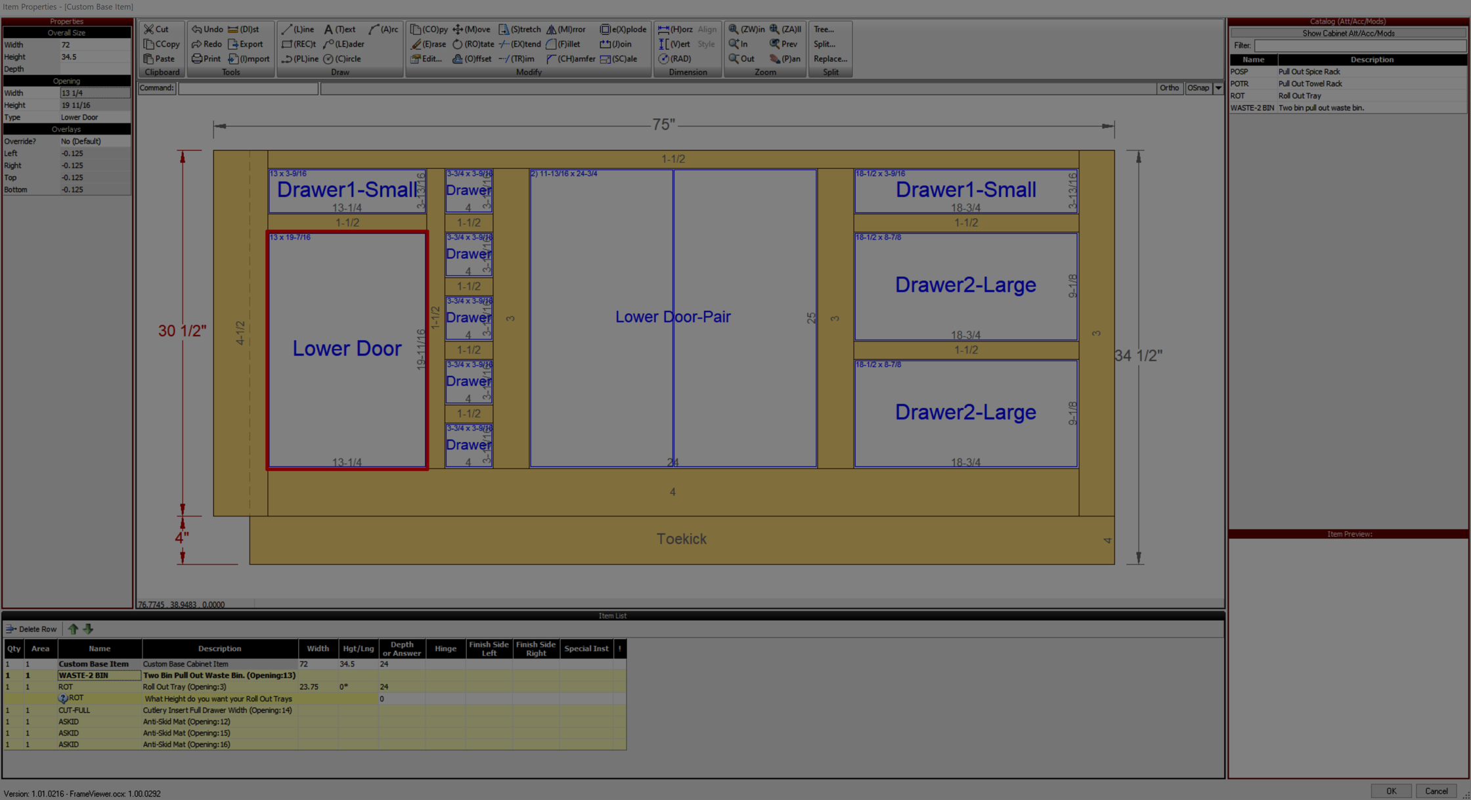The width and height of the screenshot is (1471, 800).
Task: Undo the last action
Action: [206, 29]
